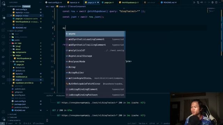Open the OUTPUT panel tab
The image size is (223, 125).
click(49, 96)
